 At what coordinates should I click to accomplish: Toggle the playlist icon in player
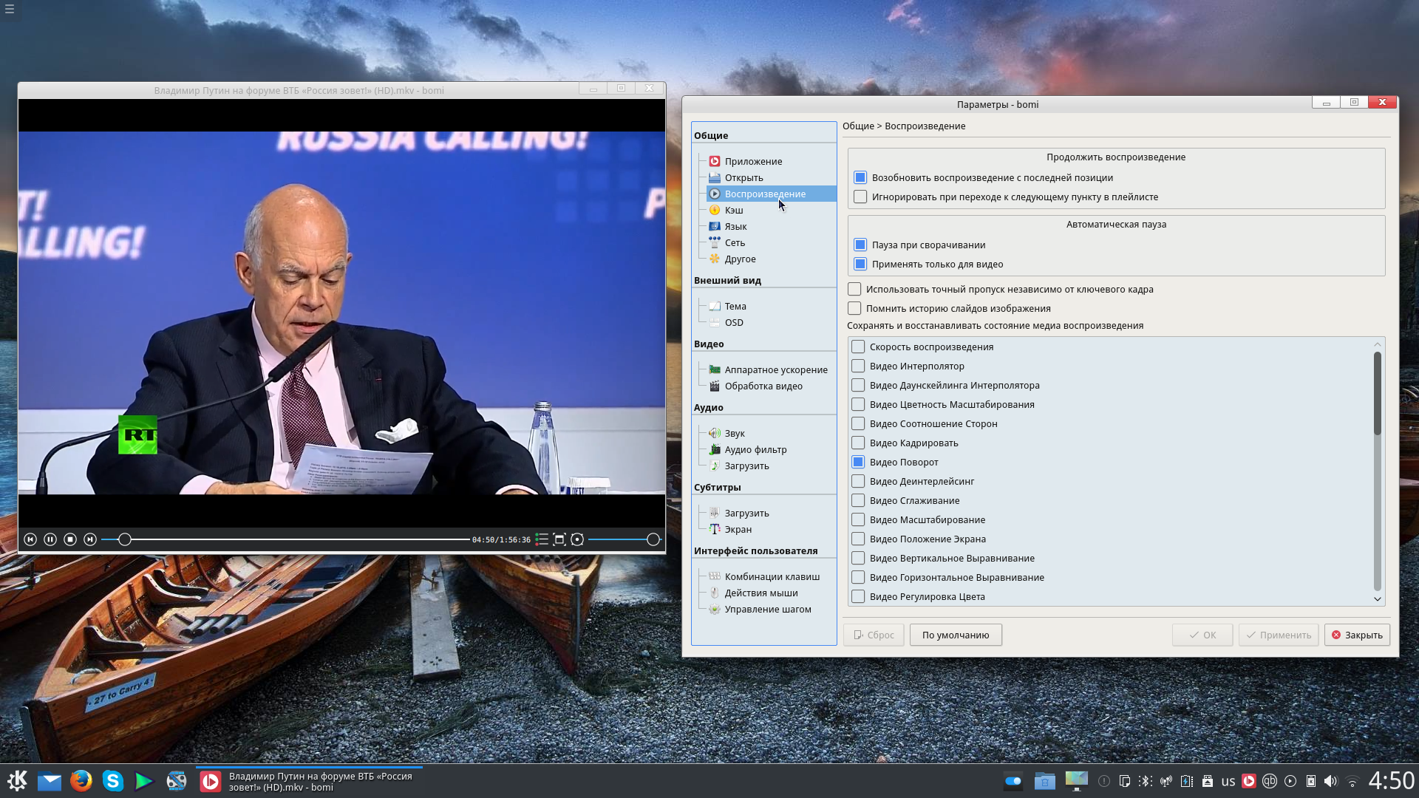click(542, 539)
